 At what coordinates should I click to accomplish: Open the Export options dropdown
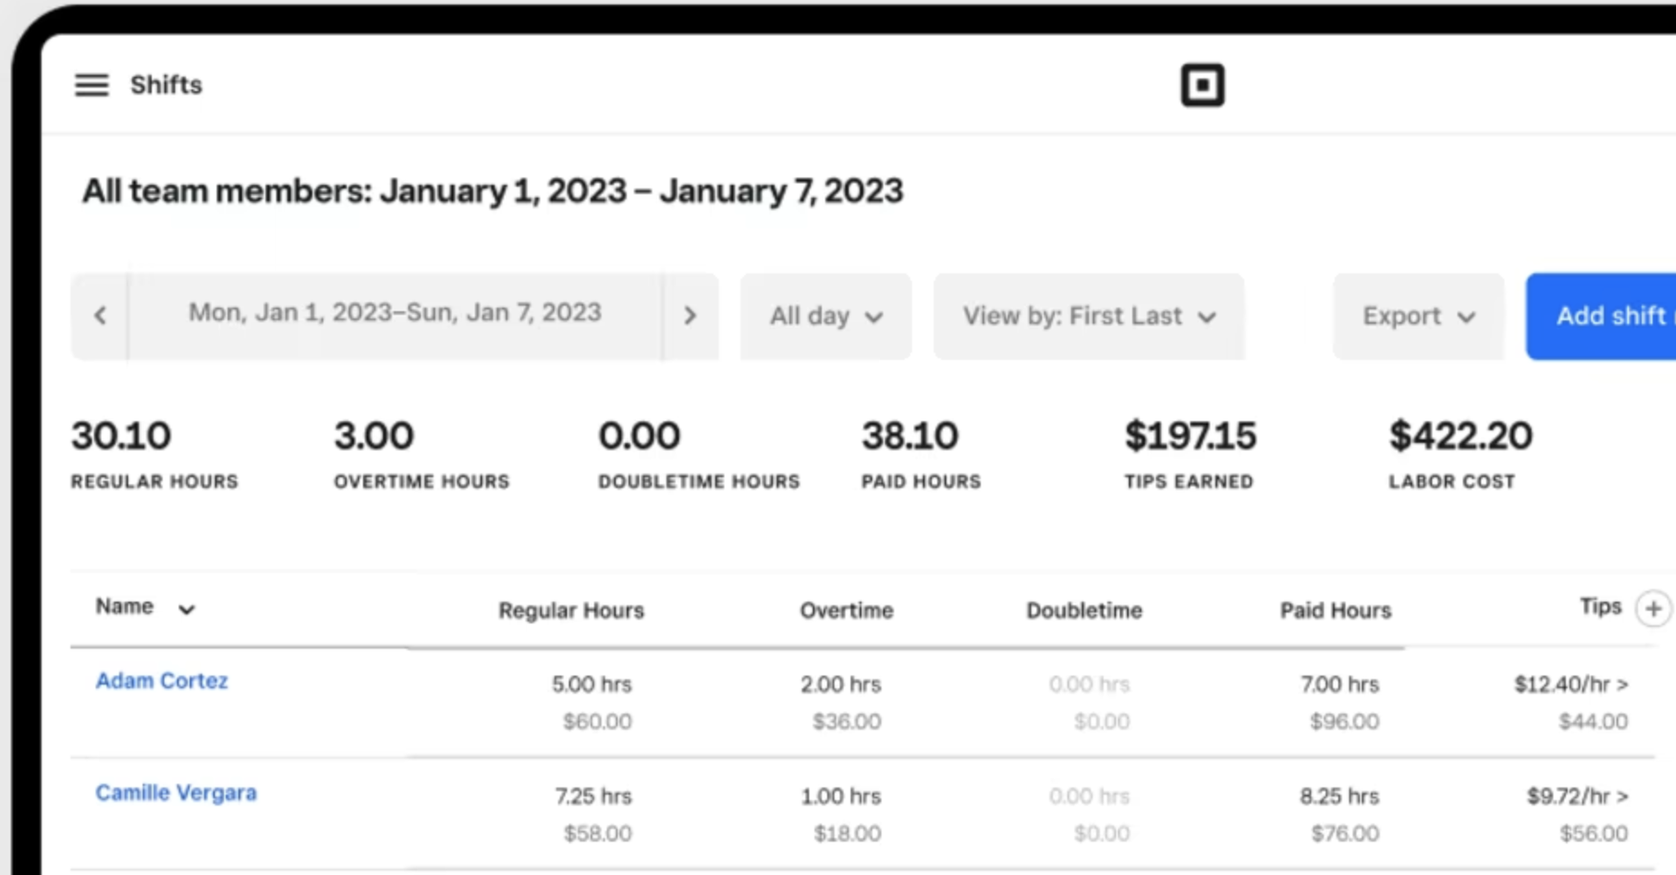pyautogui.click(x=1417, y=316)
